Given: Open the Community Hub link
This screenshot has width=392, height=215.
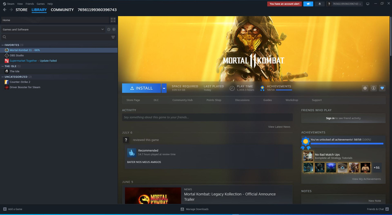Looking at the screenshot, I should coord(183,100).
